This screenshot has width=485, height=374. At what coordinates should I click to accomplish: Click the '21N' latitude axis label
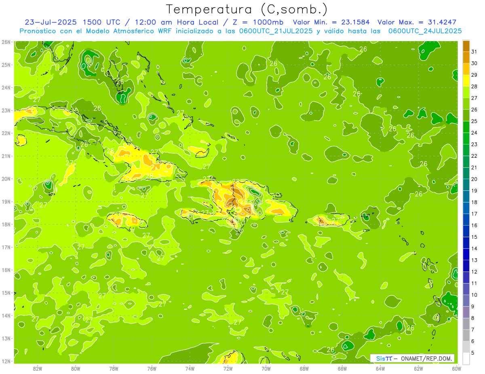coord(6,156)
